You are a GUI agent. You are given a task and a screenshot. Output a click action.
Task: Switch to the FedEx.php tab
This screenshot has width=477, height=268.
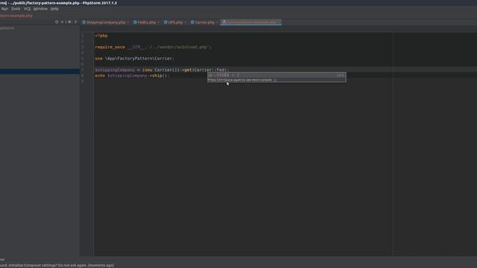click(147, 22)
